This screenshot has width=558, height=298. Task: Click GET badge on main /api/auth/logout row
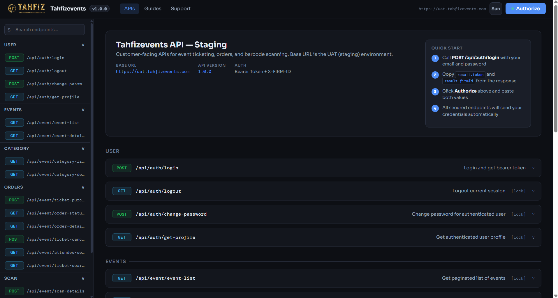[x=122, y=191]
